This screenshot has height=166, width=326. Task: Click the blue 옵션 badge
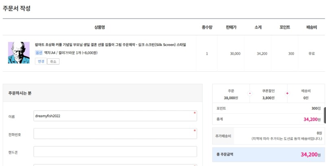pos(39,53)
